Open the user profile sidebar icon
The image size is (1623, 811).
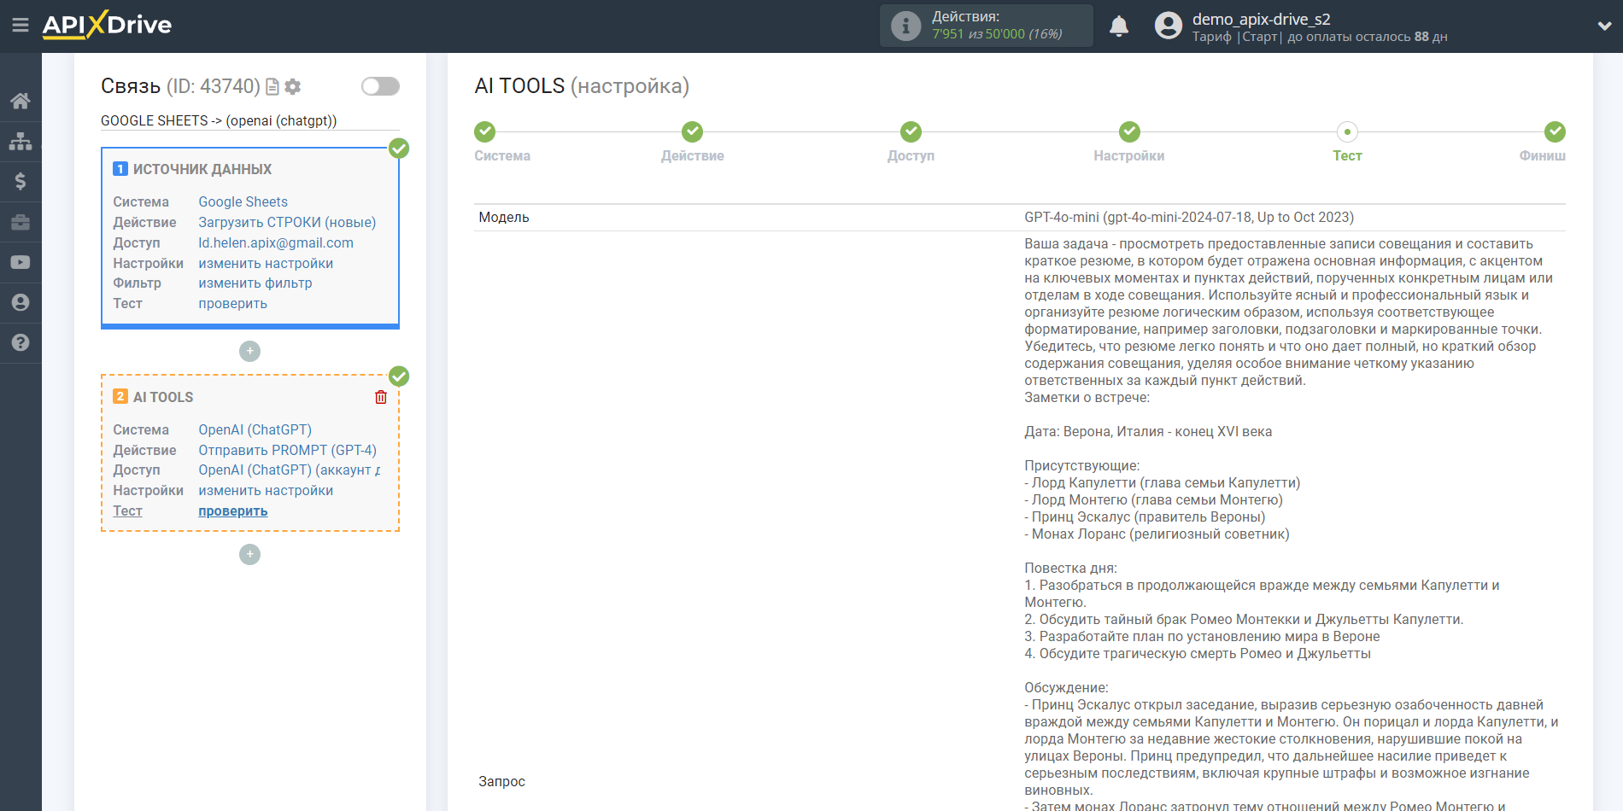[21, 302]
